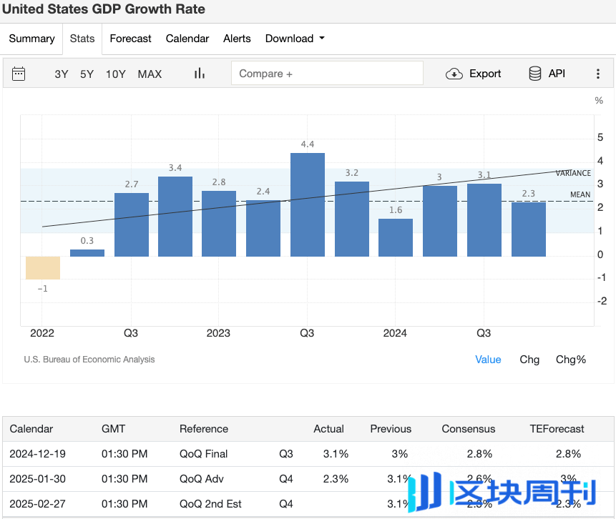The height and width of the screenshot is (519, 616).
Task: Set chart range to 5Y
Action: coord(87,74)
